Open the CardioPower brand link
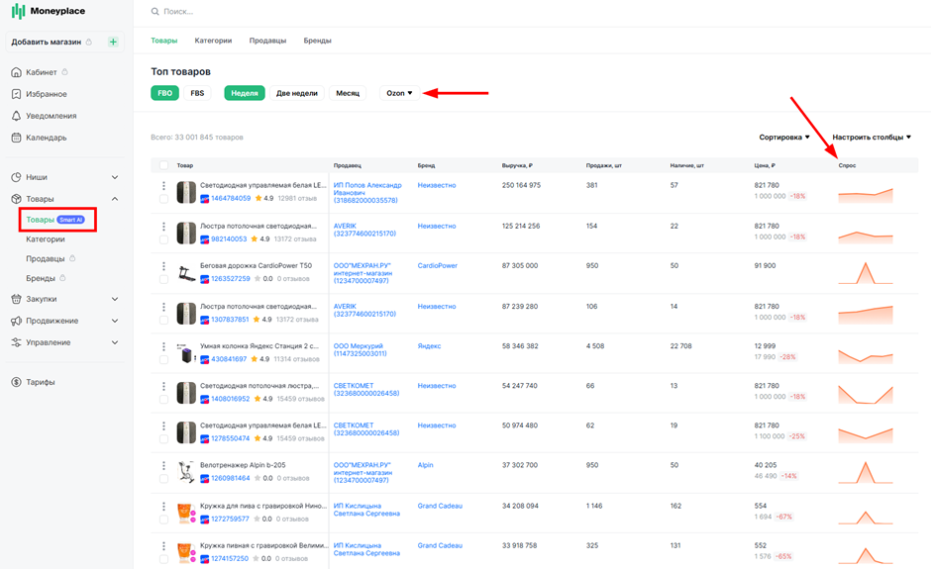Image resolution: width=931 pixels, height=569 pixels. [x=438, y=266]
